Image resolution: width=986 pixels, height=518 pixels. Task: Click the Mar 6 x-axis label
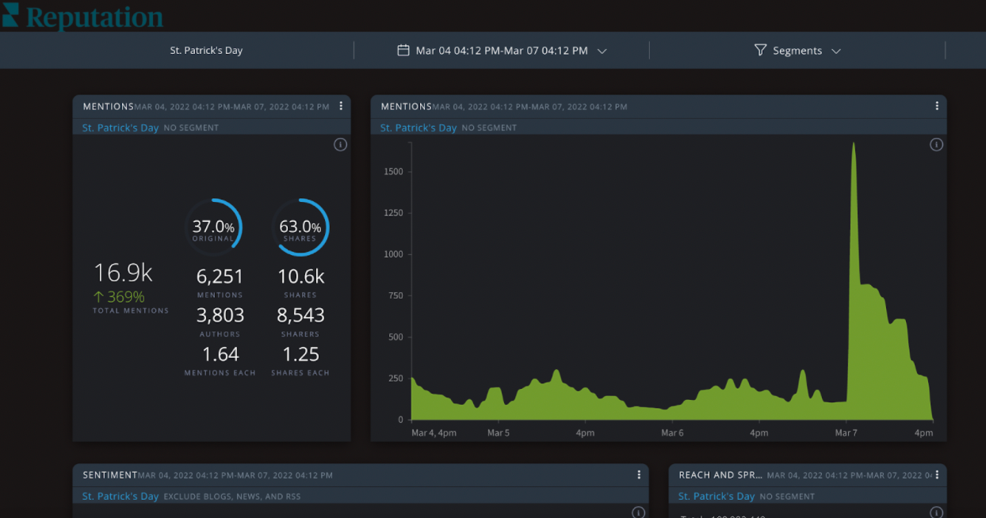(672, 433)
